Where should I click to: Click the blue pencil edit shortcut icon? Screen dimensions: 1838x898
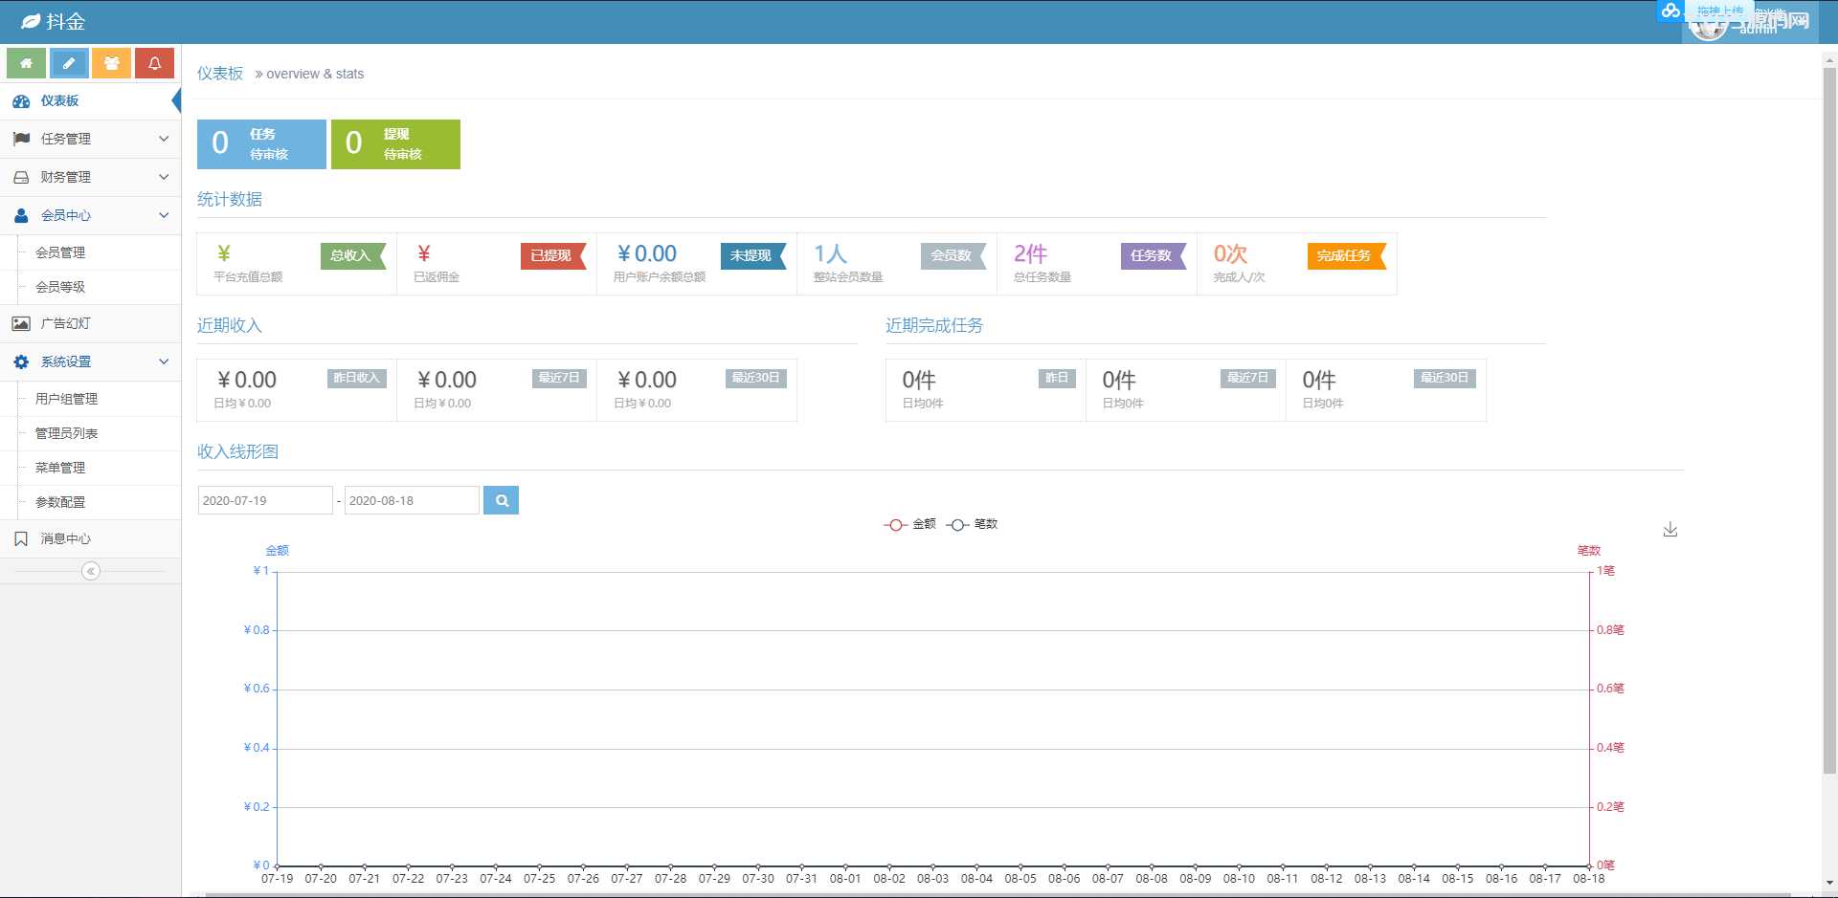(69, 63)
